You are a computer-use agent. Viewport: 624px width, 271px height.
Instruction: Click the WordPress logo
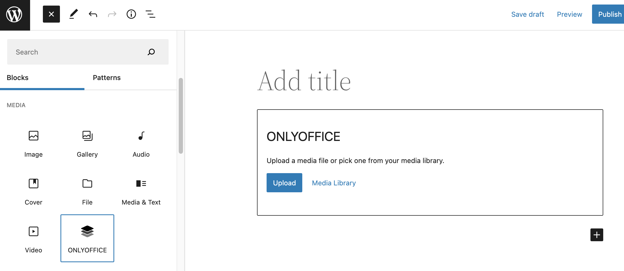tap(15, 14)
